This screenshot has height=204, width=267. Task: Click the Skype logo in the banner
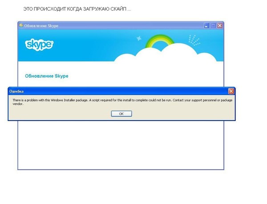coord(39,45)
